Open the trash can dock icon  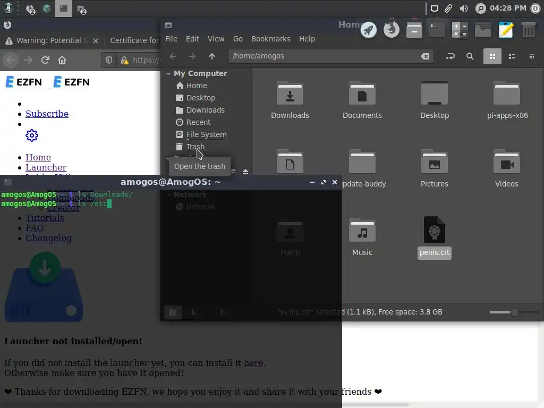tap(529, 30)
